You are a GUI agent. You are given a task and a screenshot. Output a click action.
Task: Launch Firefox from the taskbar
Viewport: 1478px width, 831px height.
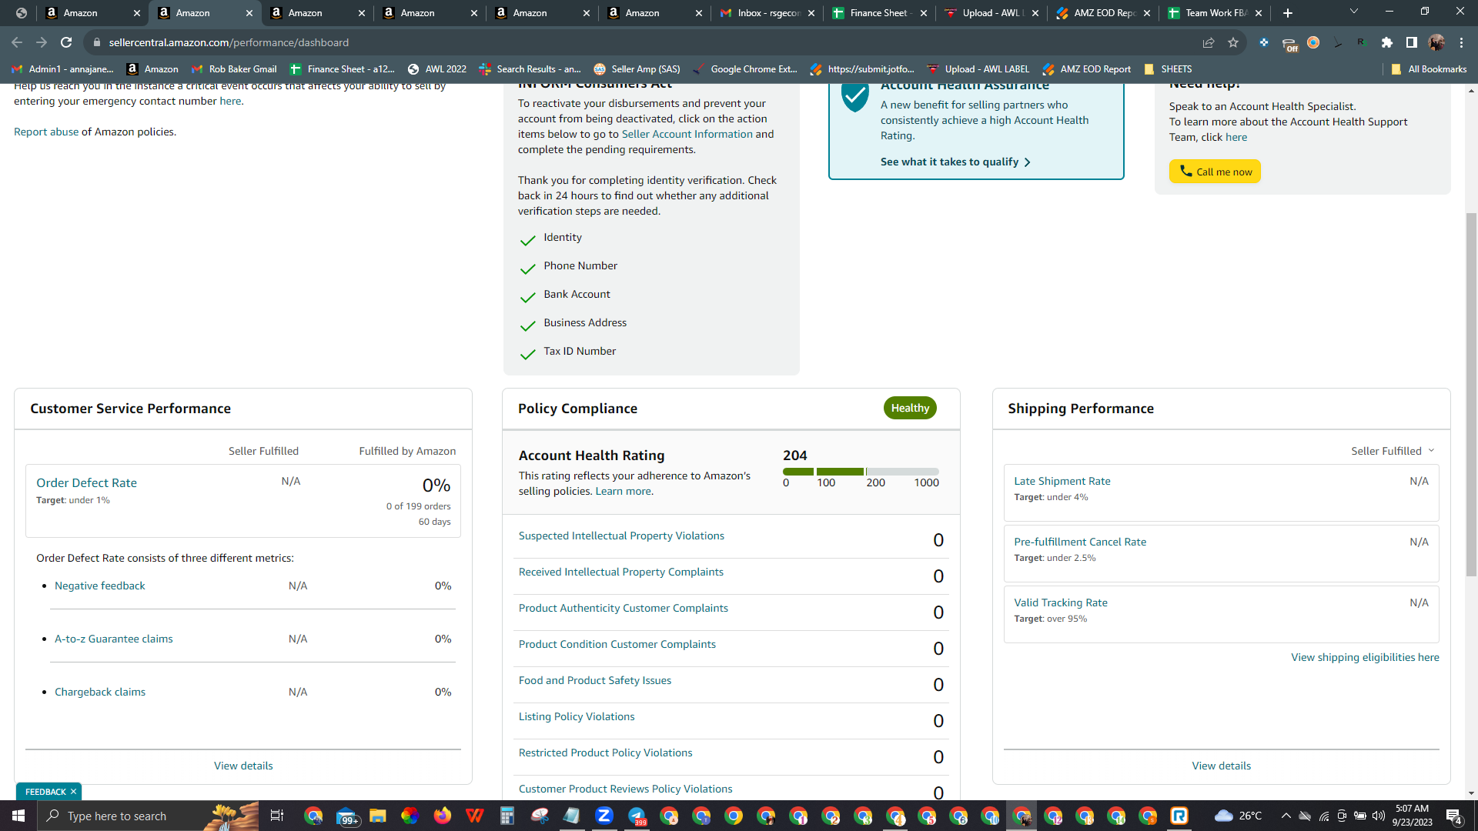pyautogui.click(x=442, y=816)
